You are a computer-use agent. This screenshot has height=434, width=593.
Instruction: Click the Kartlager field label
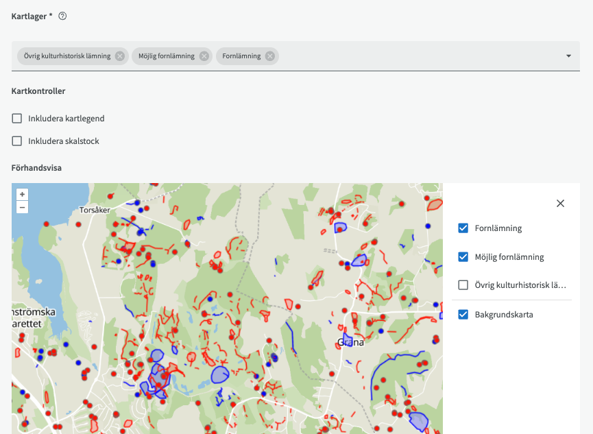tap(32, 16)
